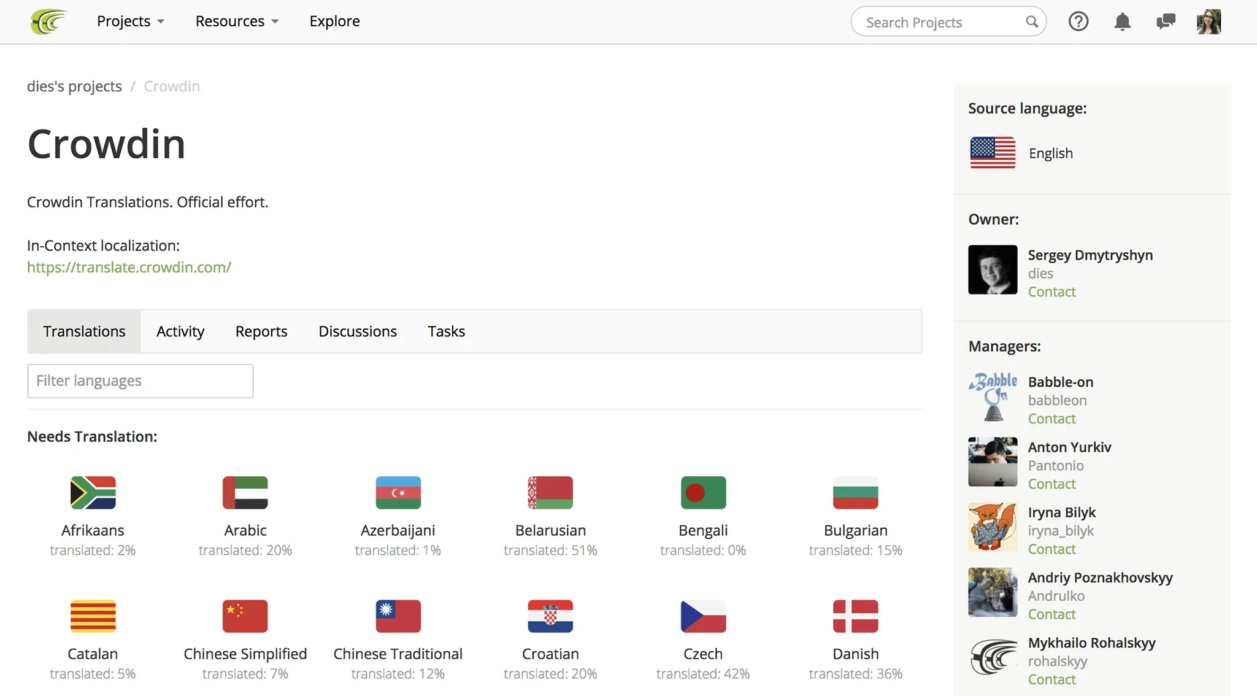Image resolution: width=1257 pixels, height=696 pixels.
Task: Select the Arabic flag icon
Action: [x=245, y=492]
